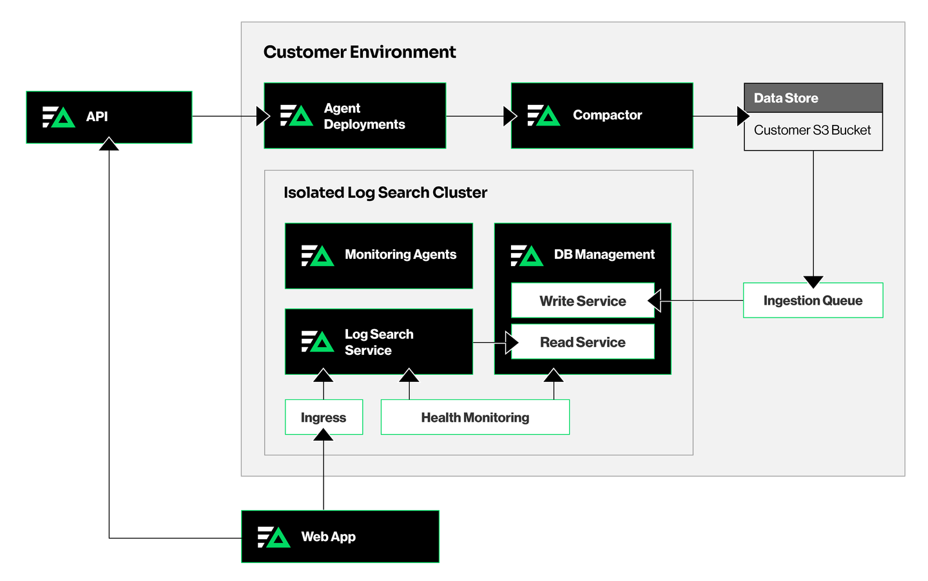Click the Customer Environment title

(x=360, y=52)
